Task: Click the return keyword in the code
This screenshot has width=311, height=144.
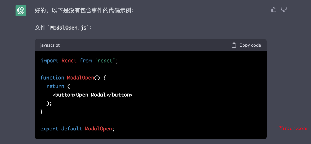Action: coord(55,86)
